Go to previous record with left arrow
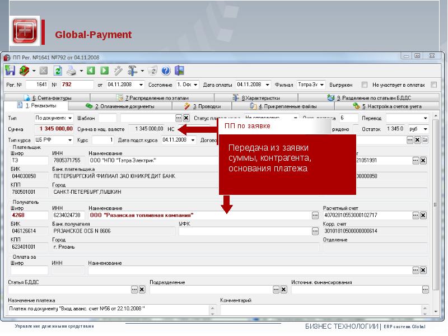The image size is (448, 336). point(91,71)
